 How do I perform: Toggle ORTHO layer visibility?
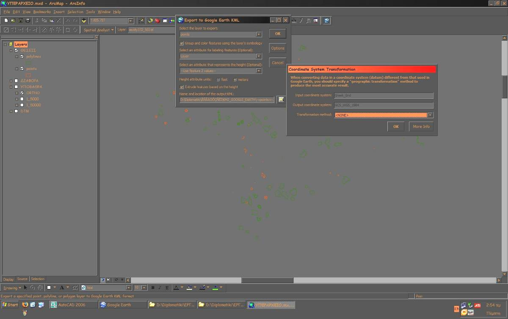pyautogui.click(x=22, y=93)
